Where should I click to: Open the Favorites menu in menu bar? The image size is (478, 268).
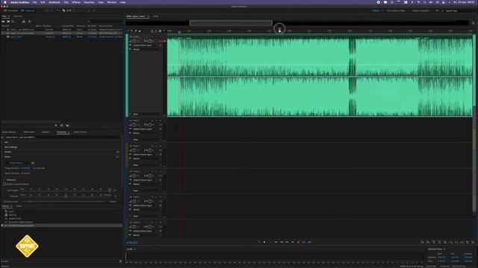pos(89,2)
